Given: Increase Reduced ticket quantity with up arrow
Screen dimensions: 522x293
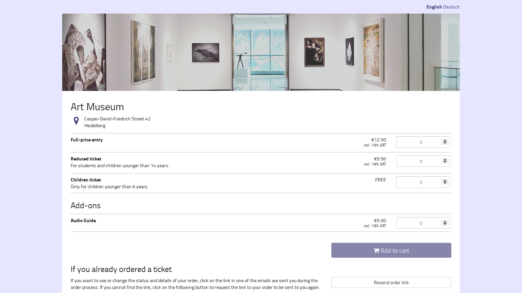Looking at the screenshot, I should pyautogui.click(x=445, y=159).
